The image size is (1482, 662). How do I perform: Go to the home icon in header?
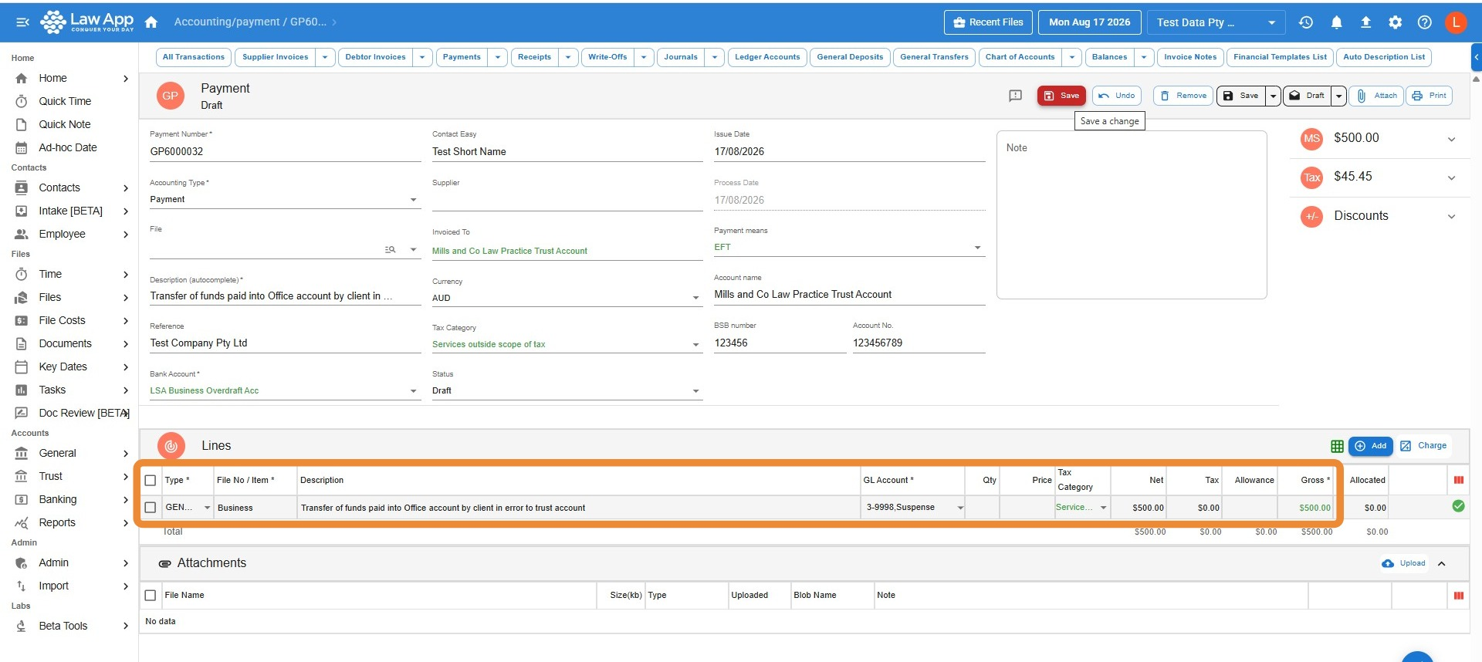tap(151, 22)
